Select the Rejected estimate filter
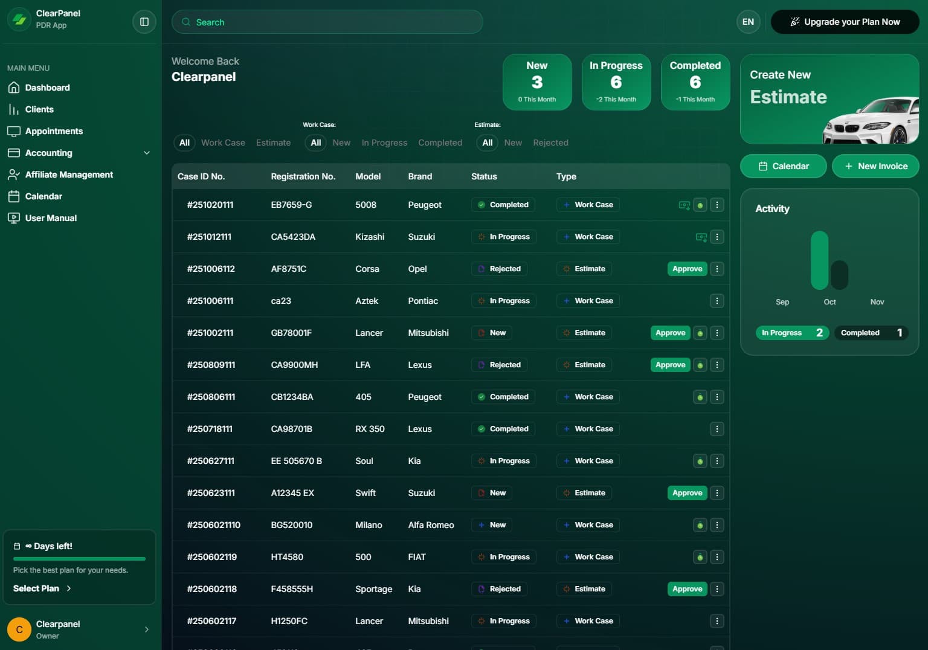The width and height of the screenshot is (928, 650). point(550,143)
